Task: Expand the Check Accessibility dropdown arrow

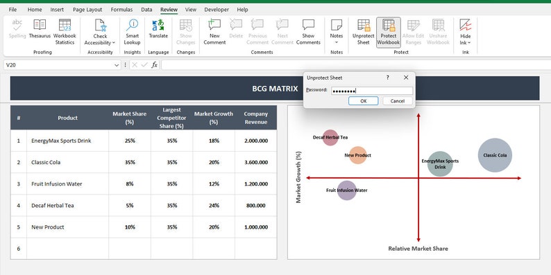Action: tap(114, 43)
